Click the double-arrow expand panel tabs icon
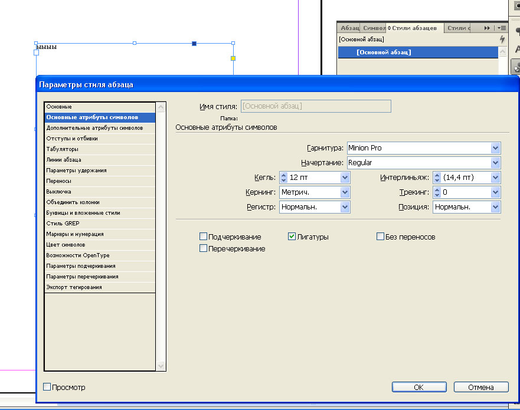 pyautogui.click(x=487, y=28)
